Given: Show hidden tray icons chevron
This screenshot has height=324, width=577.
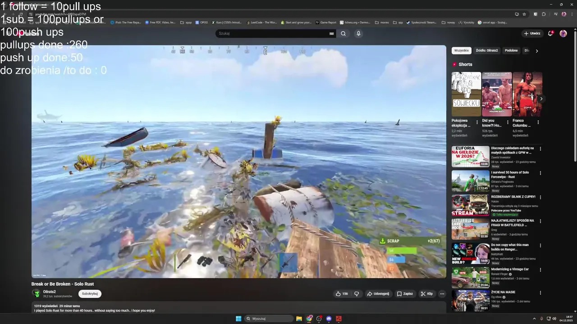Looking at the screenshot, I should pos(534,319).
